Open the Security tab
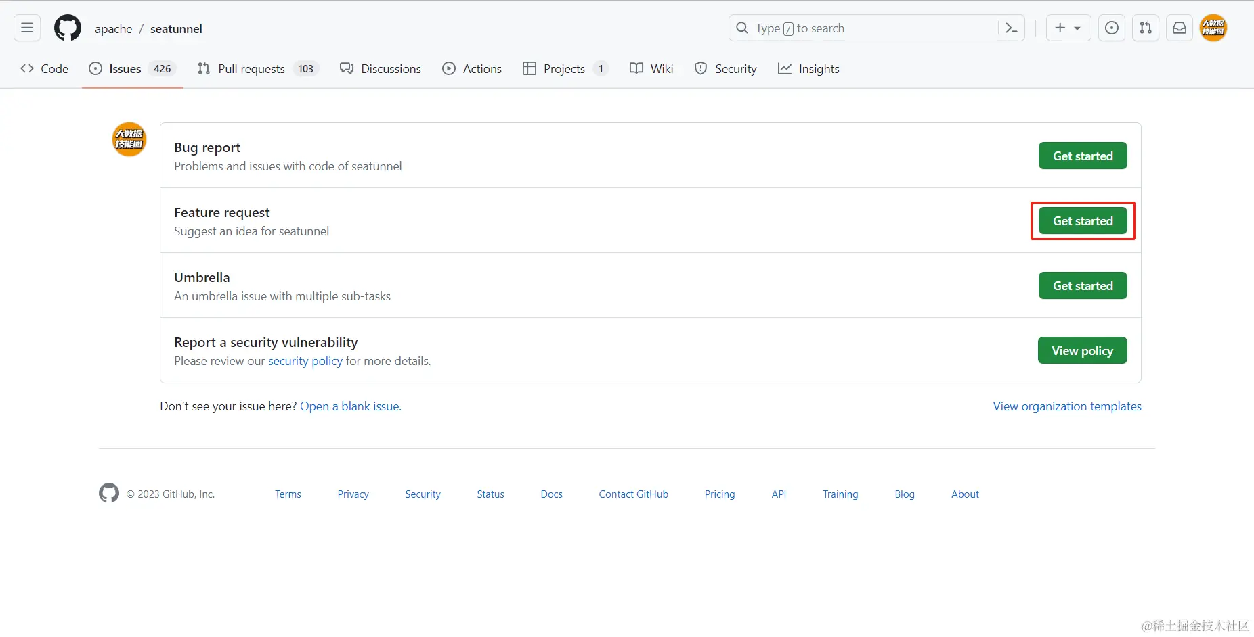Viewport: 1254px width, 637px height. point(726,68)
